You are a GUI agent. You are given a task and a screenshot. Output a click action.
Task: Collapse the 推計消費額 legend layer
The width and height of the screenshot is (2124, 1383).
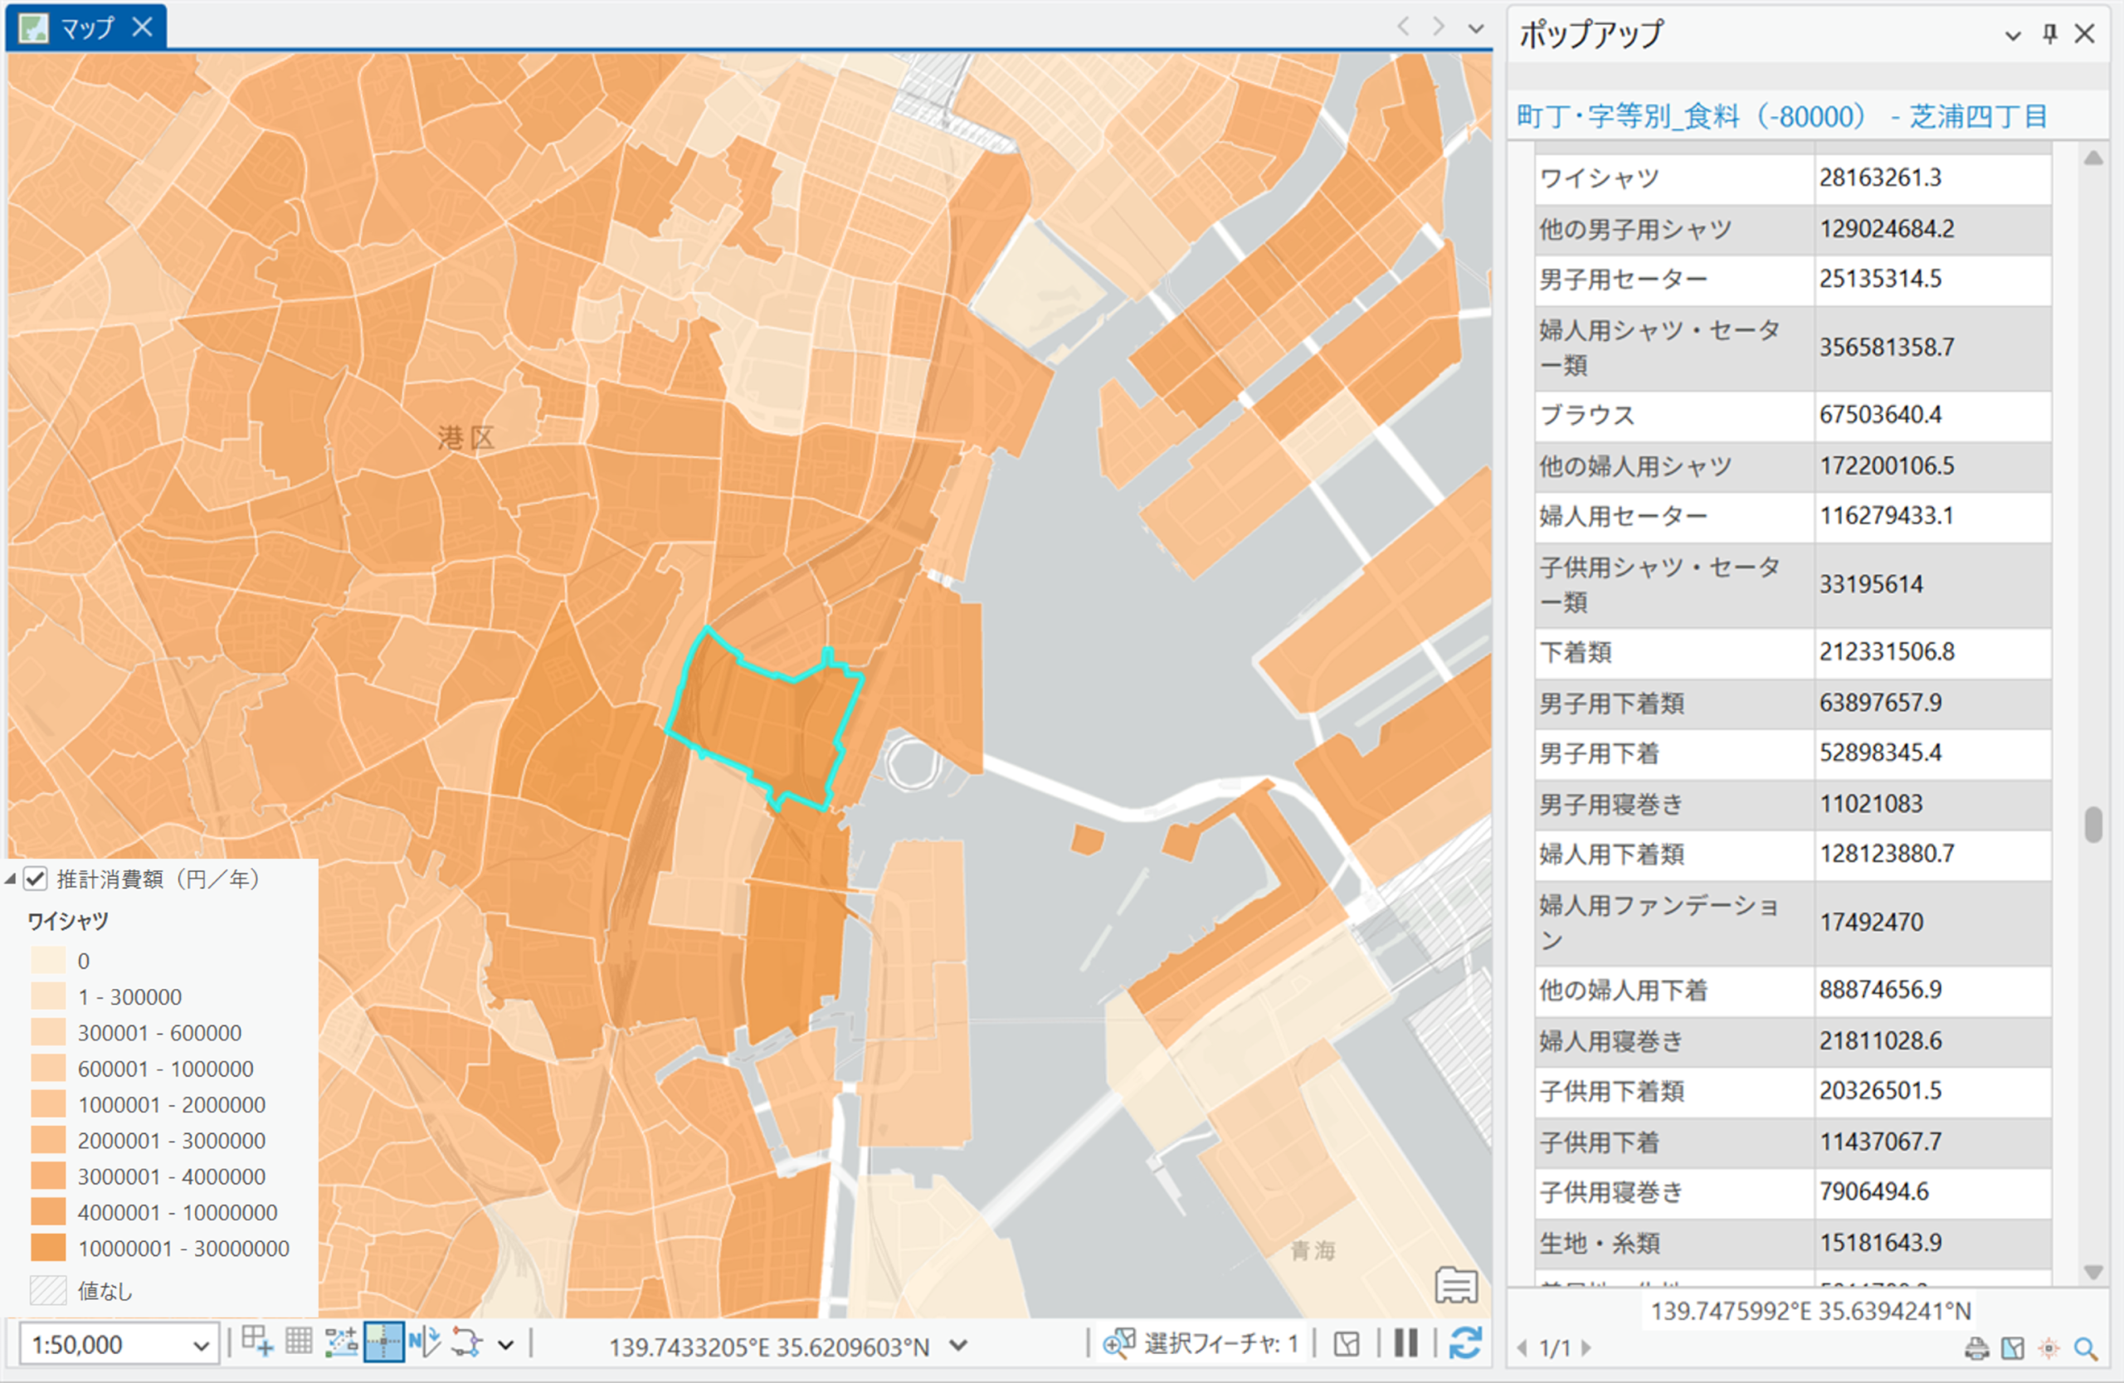(x=11, y=879)
